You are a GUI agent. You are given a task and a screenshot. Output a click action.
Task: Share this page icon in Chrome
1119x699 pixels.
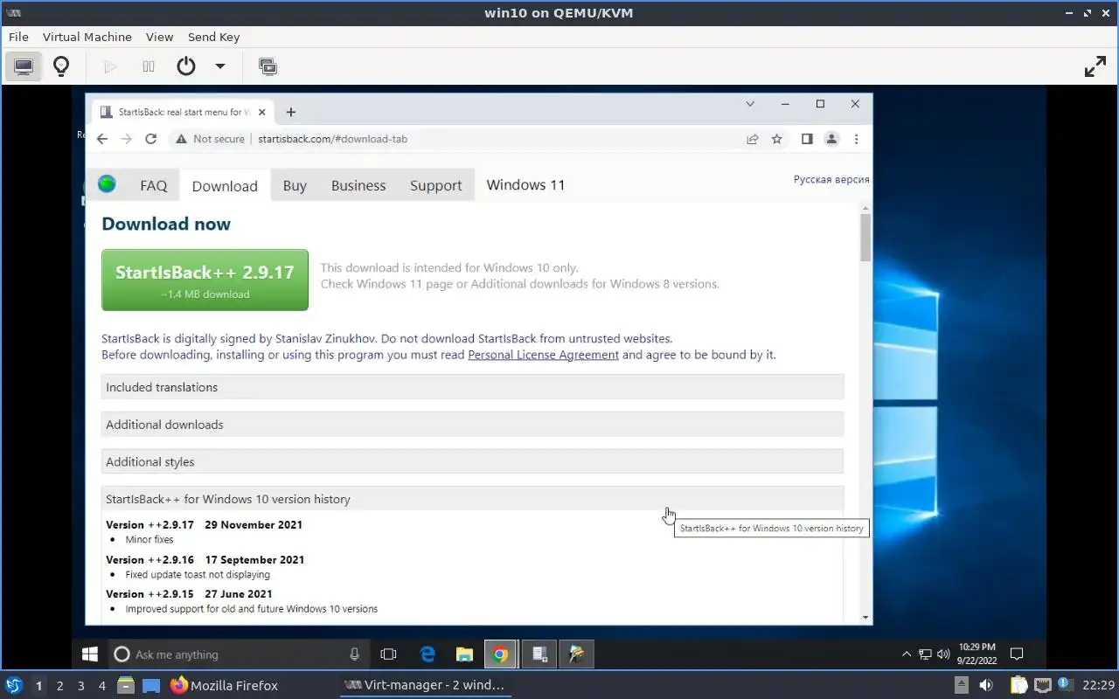click(752, 139)
